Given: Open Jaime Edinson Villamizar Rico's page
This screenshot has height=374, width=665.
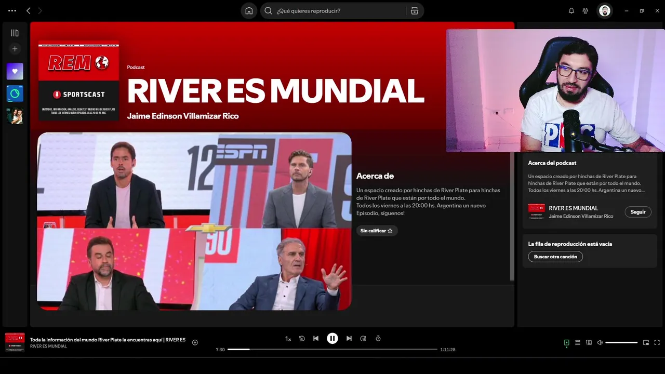Looking at the screenshot, I should tap(183, 116).
